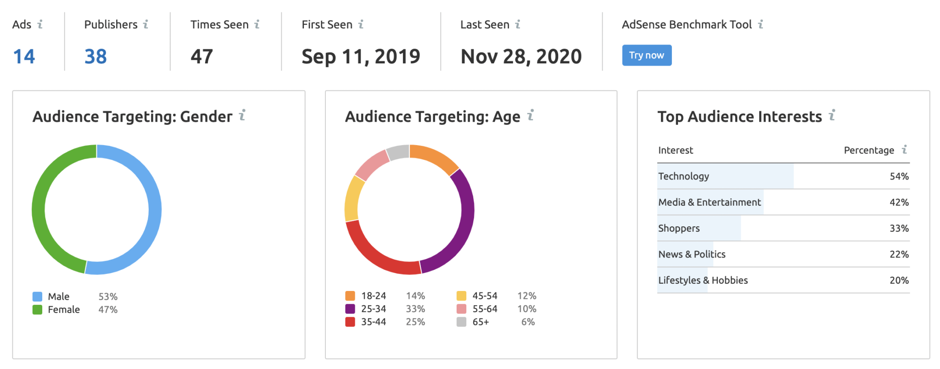Click the info icon beside First Seen
This screenshot has width=940, height=369.
361,24
